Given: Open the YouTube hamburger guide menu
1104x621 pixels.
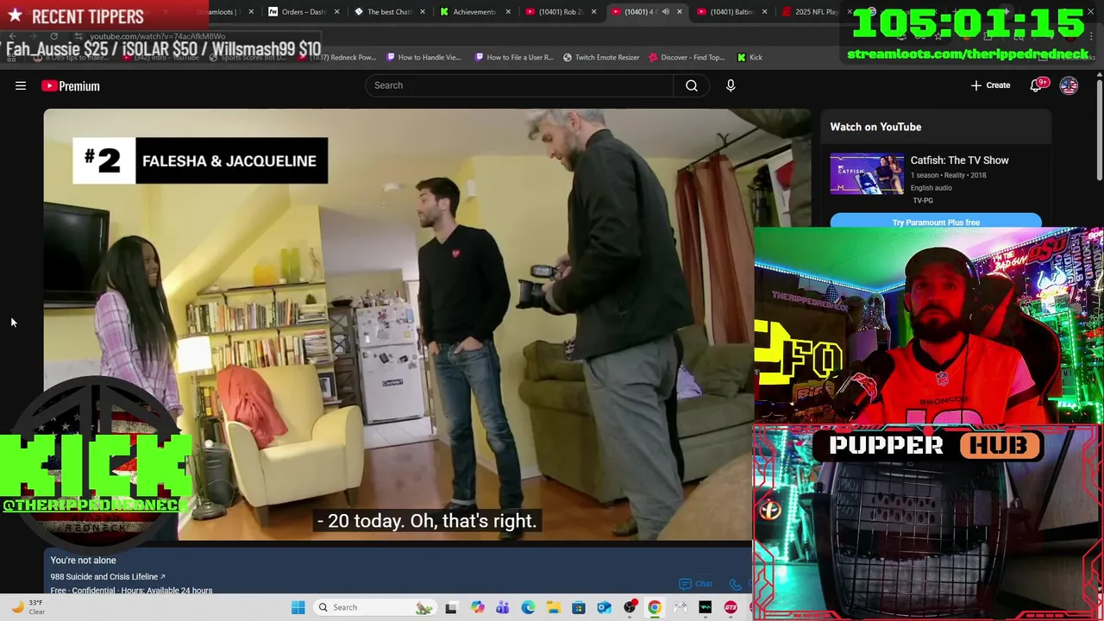Looking at the screenshot, I should 21,85.
